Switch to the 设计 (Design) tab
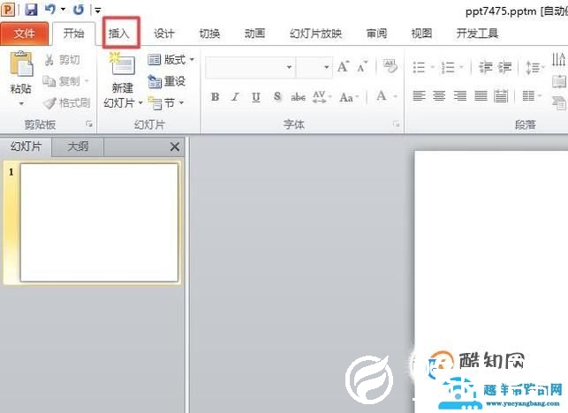Image resolution: width=568 pixels, height=413 pixels. (x=164, y=34)
